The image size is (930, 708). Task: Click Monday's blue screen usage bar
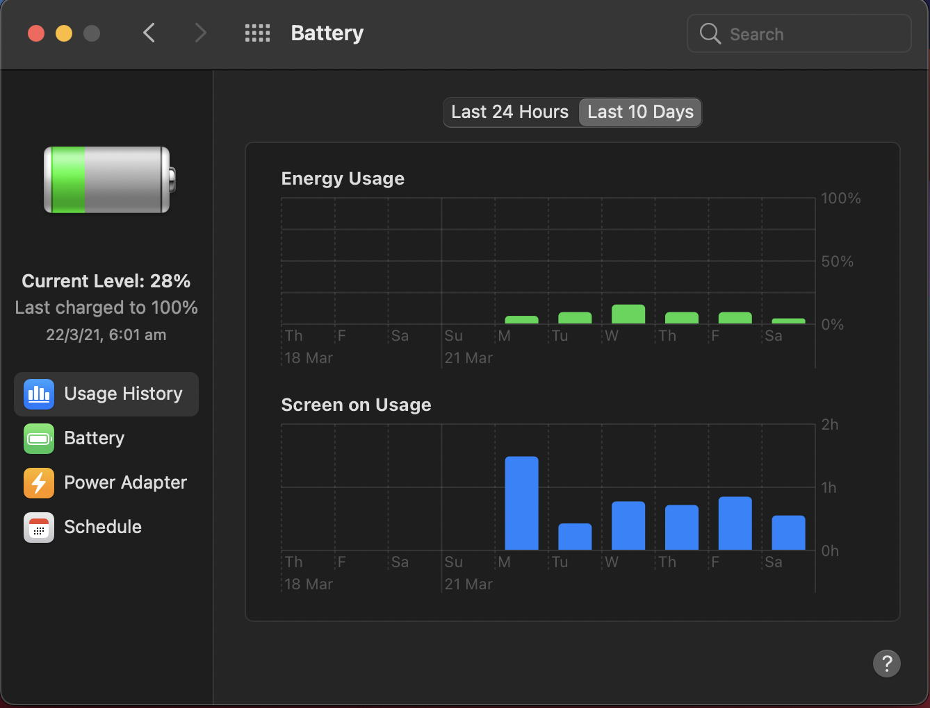521,503
